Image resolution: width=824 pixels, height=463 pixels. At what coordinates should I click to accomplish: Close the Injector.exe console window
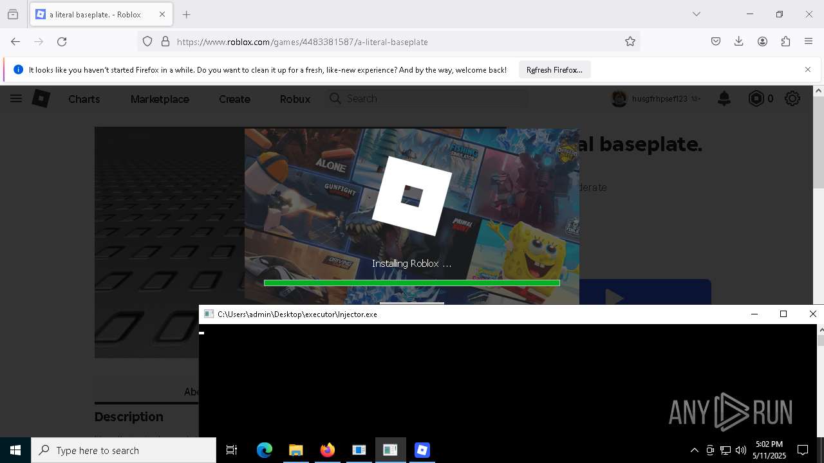click(x=812, y=314)
